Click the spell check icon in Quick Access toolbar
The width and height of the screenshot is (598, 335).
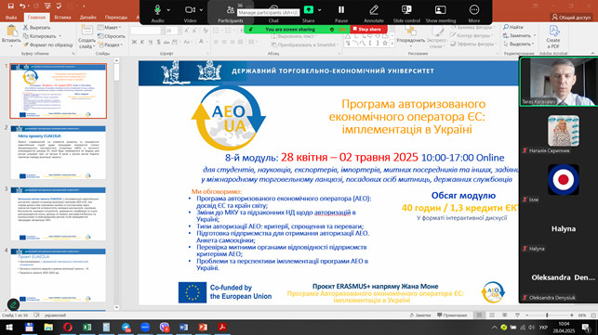[x=59, y=6]
